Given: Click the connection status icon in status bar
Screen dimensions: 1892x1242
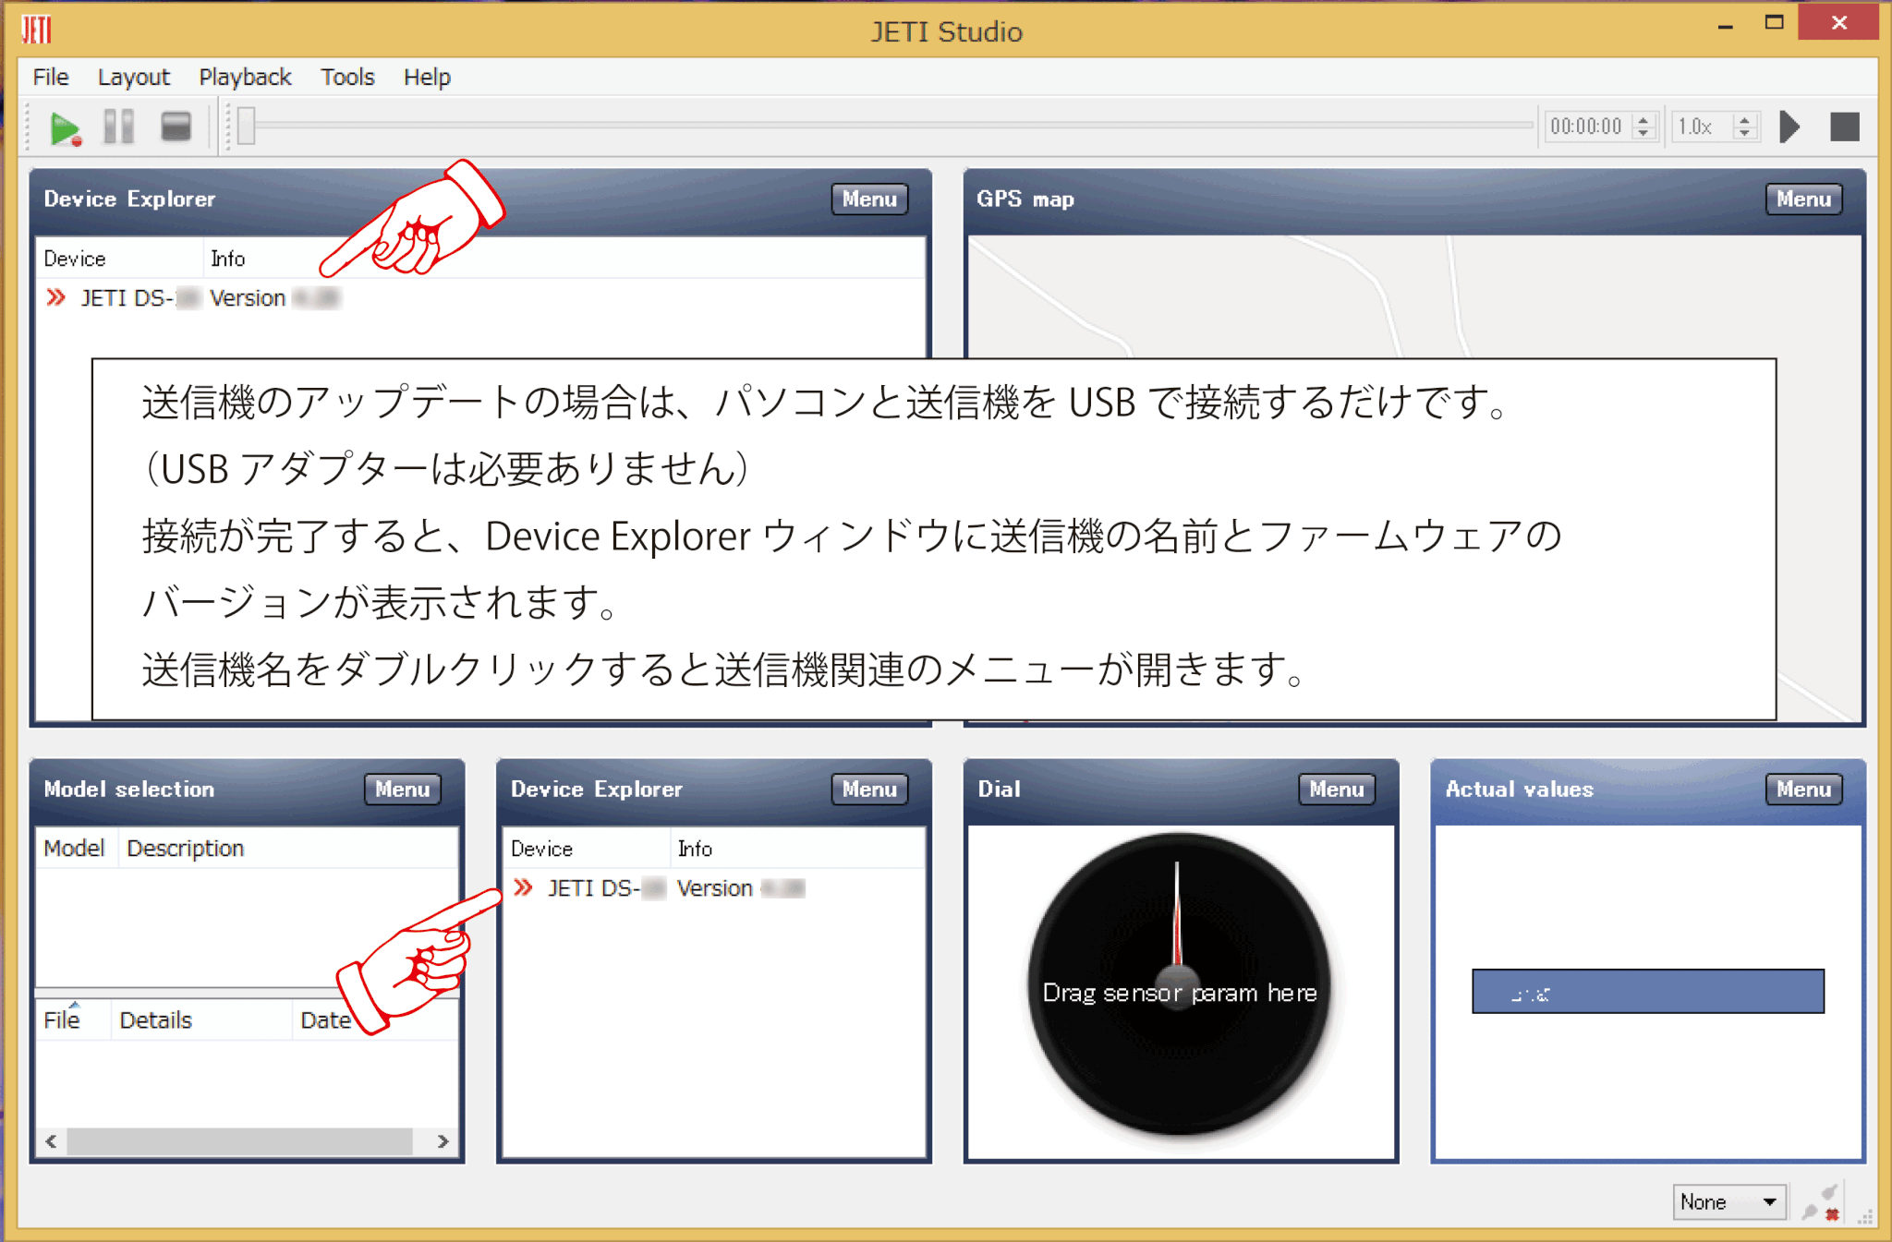Looking at the screenshot, I should pos(1822,1202).
